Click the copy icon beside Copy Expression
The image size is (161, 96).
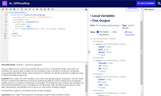click(x=126, y=32)
